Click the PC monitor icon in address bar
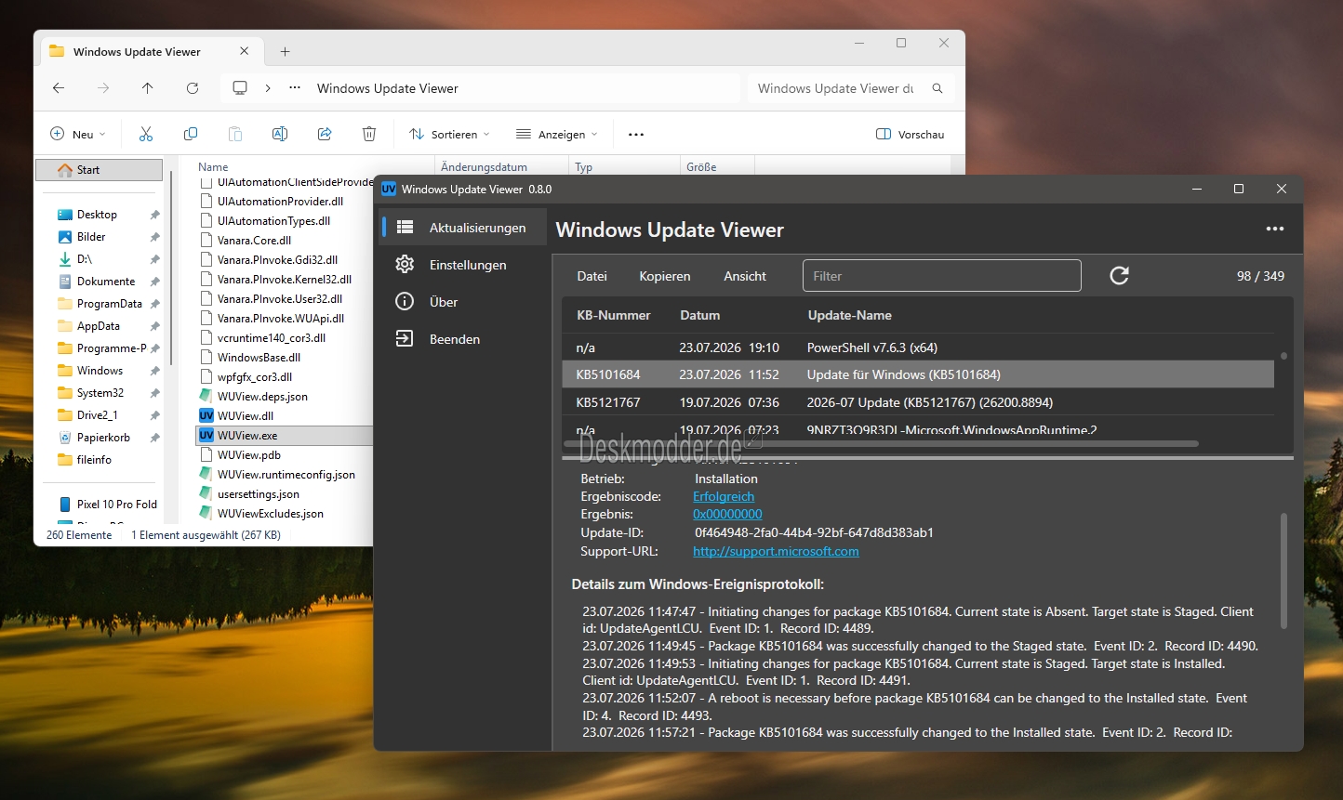This screenshot has height=800, width=1343. point(240,88)
